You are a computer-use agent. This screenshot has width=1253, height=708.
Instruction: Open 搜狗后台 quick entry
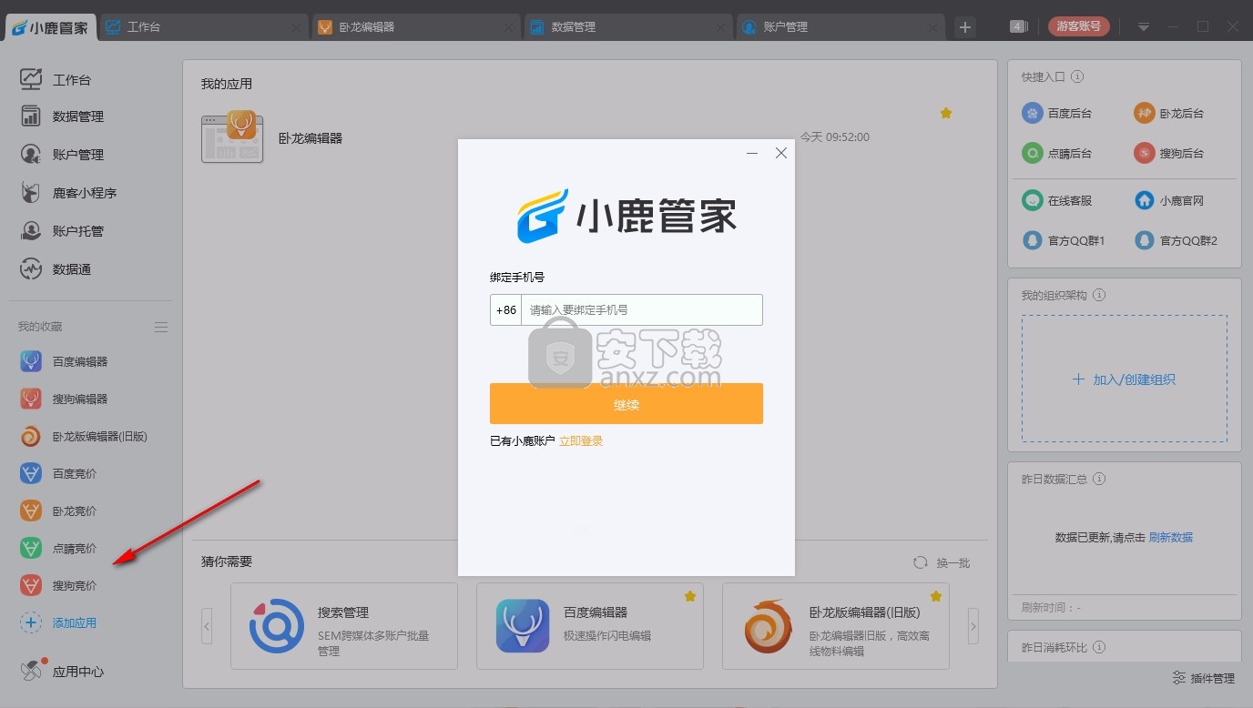(1168, 153)
